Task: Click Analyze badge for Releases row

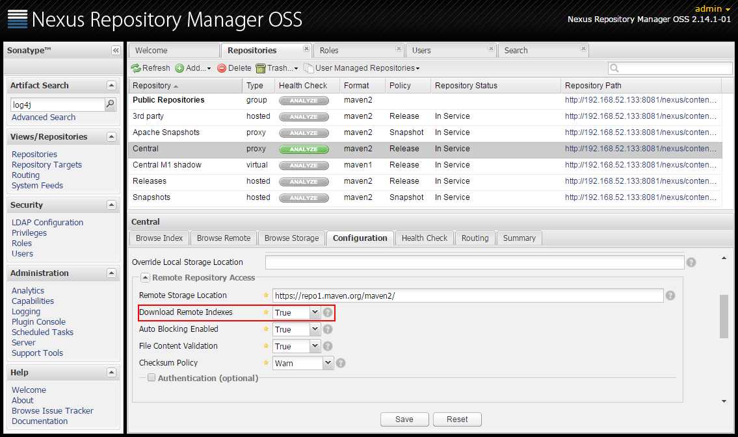Action: coord(304,181)
